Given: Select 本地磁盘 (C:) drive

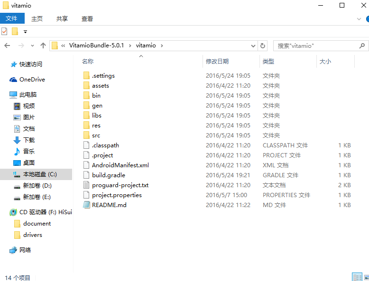Looking at the screenshot, I should pyautogui.click(x=36, y=174).
